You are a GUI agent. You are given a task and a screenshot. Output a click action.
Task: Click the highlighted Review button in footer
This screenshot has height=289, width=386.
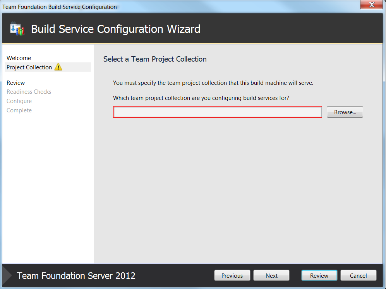point(319,275)
